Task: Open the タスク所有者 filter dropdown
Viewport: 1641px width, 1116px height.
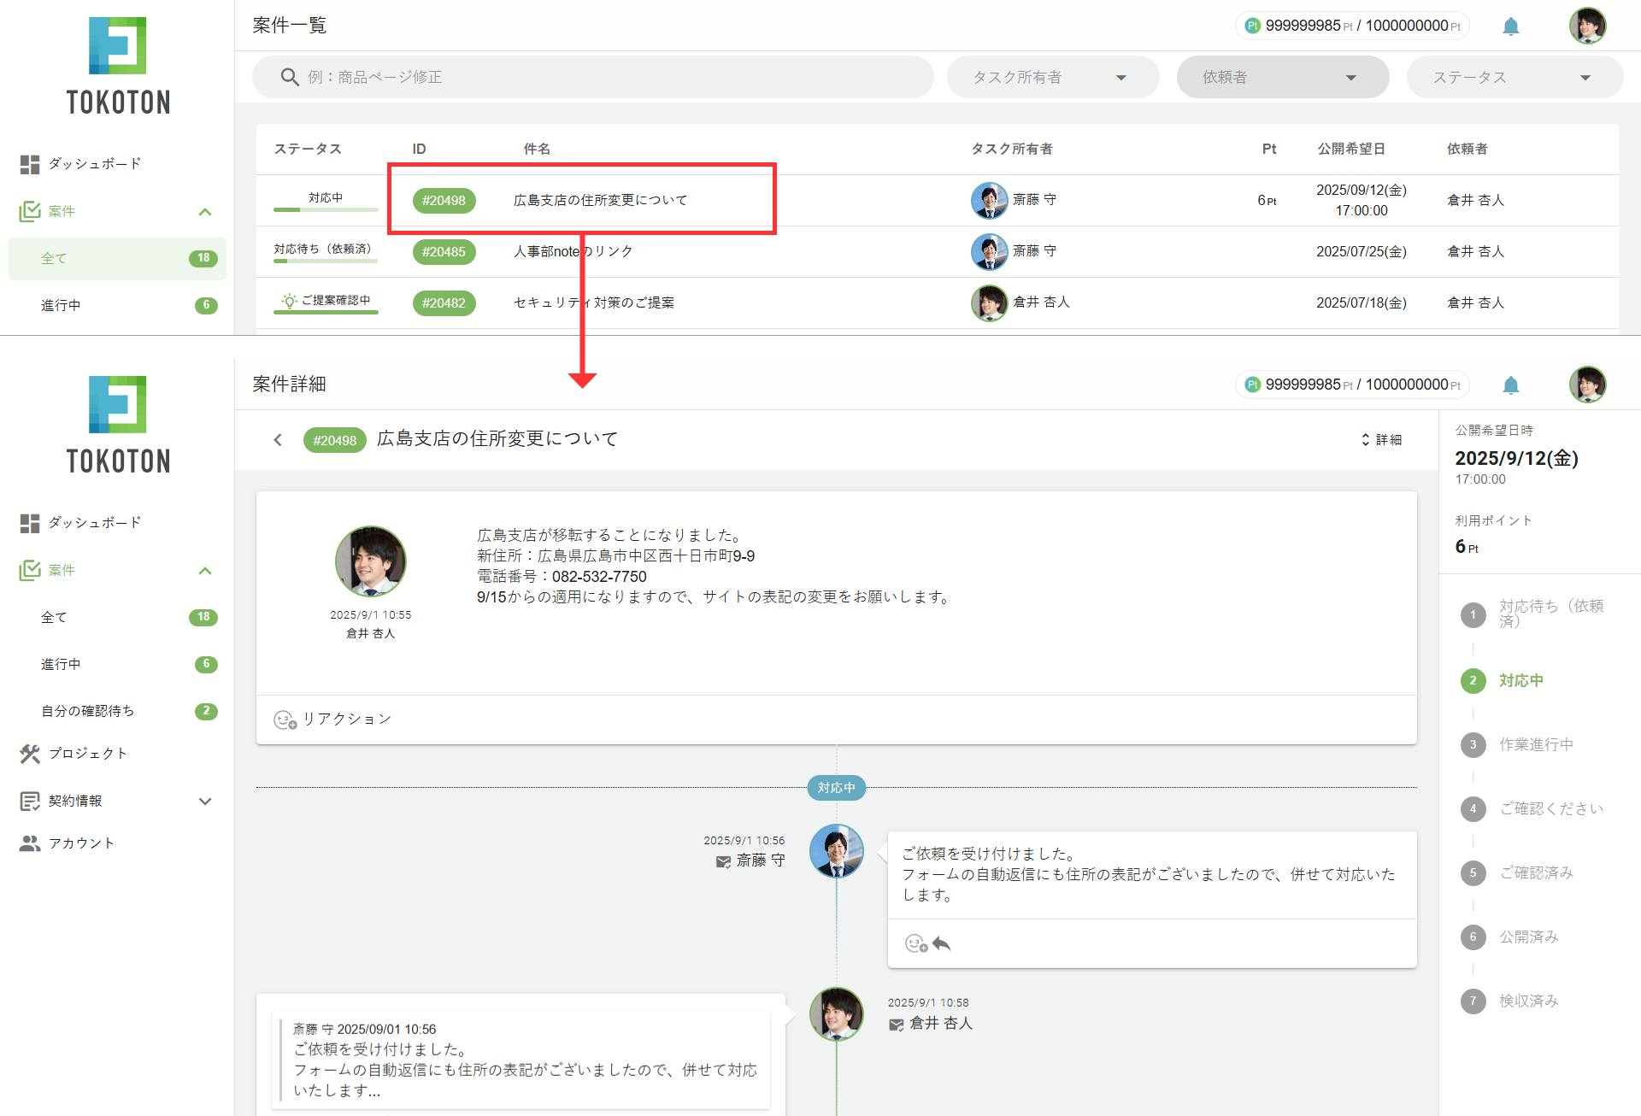Action: click(x=1052, y=77)
